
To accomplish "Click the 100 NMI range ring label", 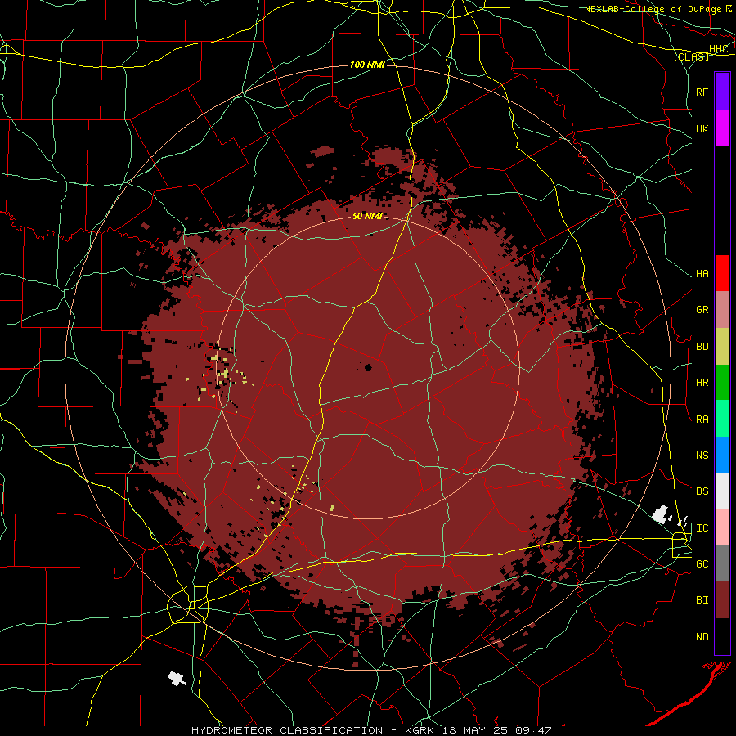I will pyautogui.click(x=367, y=65).
